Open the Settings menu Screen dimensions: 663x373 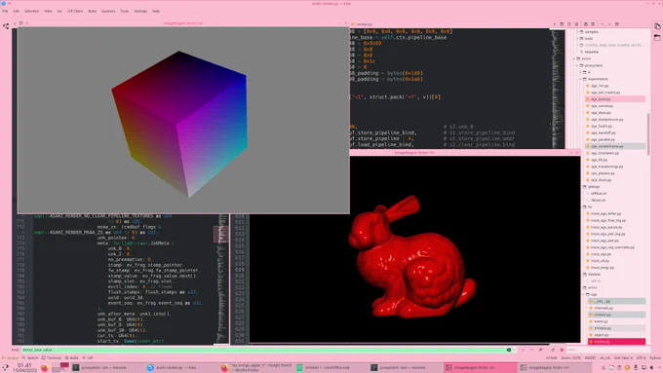[x=140, y=11]
